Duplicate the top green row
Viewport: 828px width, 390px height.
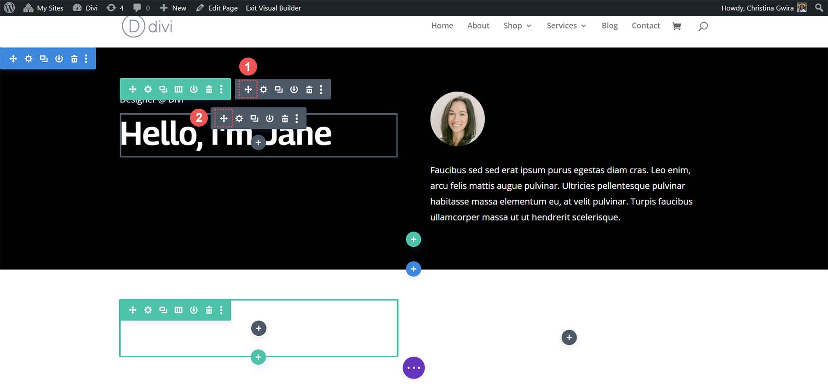163,89
